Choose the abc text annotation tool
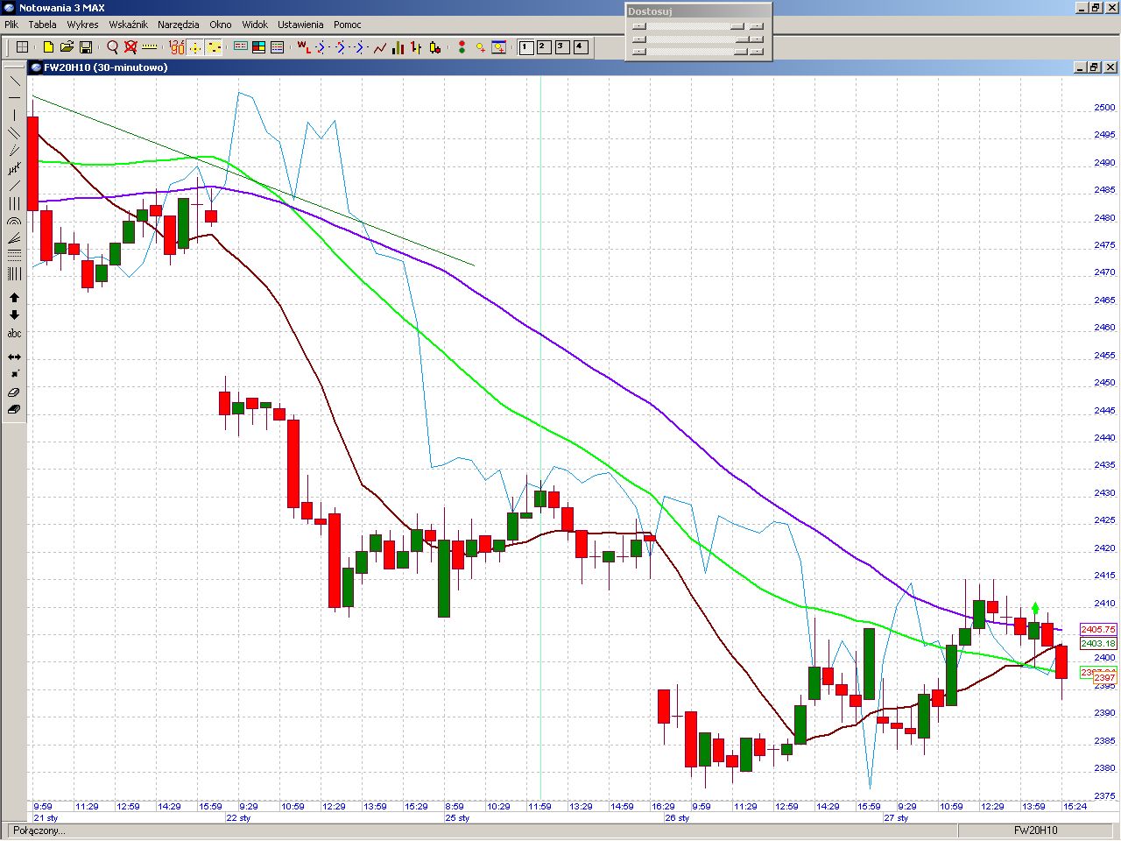1121x841 pixels. click(x=14, y=334)
